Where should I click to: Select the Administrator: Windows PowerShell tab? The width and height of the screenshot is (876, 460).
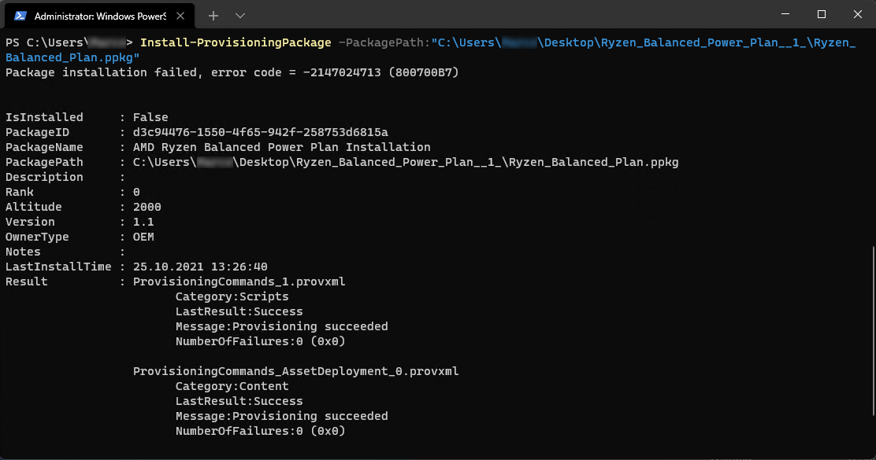pyautogui.click(x=102, y=15)
